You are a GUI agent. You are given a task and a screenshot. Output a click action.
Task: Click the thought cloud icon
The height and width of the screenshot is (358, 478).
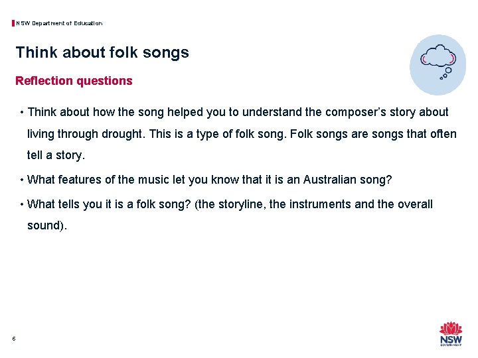[x=438, y=56]
